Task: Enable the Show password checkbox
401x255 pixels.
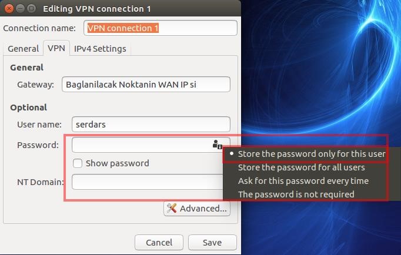Action: click(77, 163)
